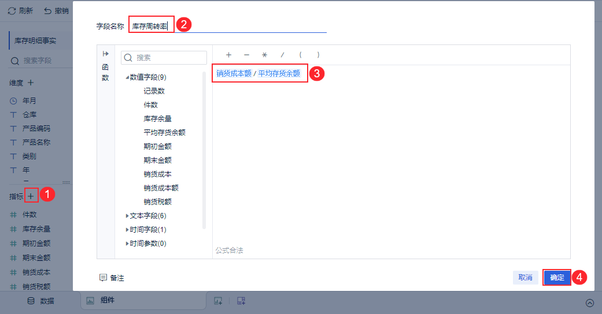The height and width of the screenshot is (314, 602).
Task: Click the text-type icon beside 产品名称
Action: tap(13, 142)
